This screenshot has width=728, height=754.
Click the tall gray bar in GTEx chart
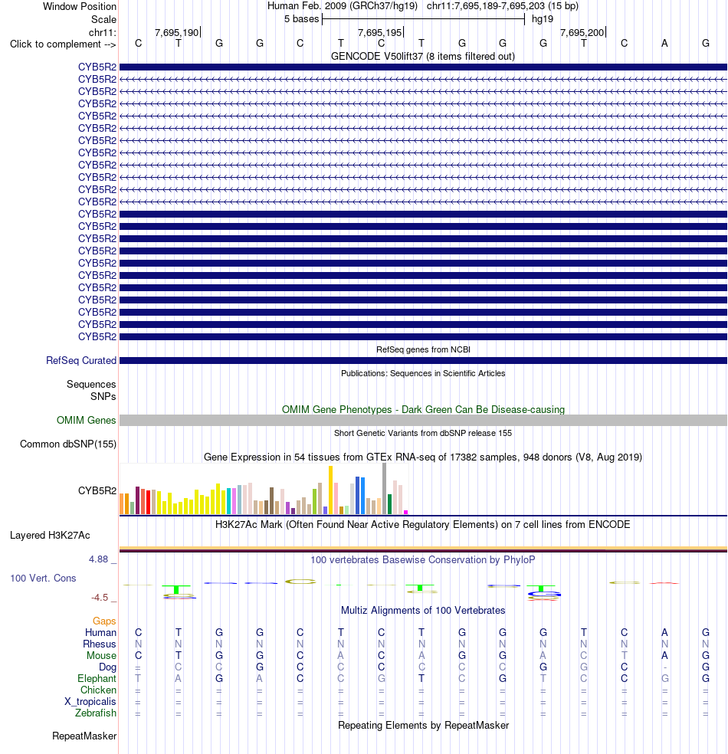point(384,489)
